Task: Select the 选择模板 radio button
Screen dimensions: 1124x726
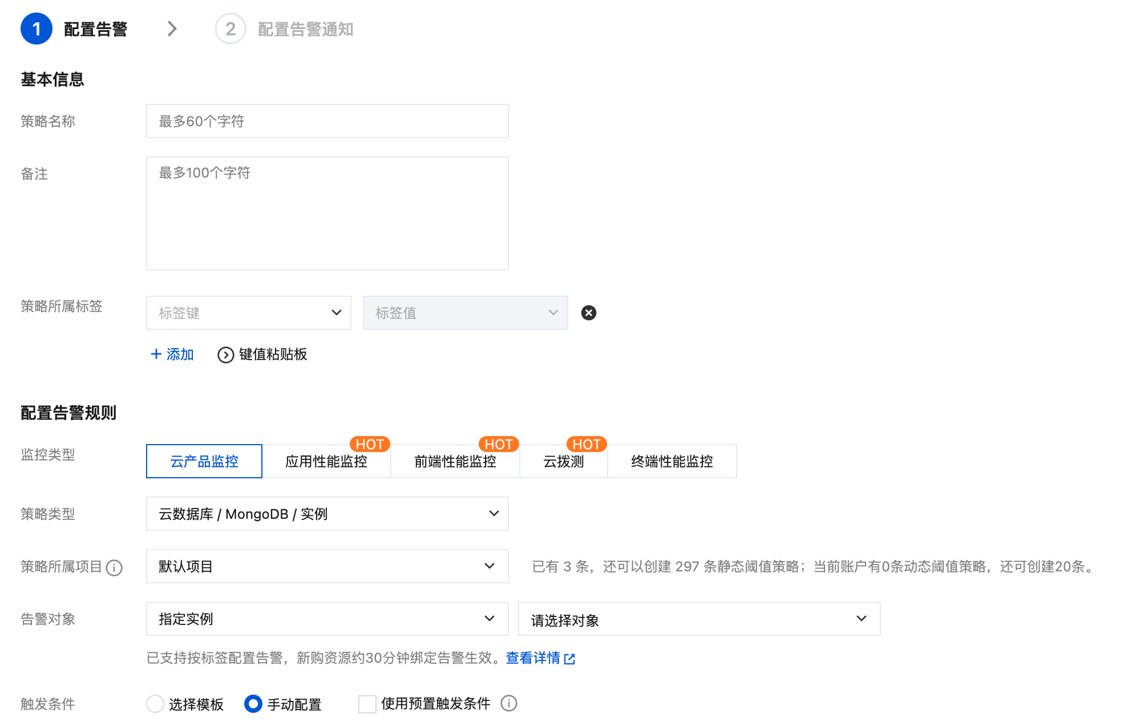Action: (155, 704)
